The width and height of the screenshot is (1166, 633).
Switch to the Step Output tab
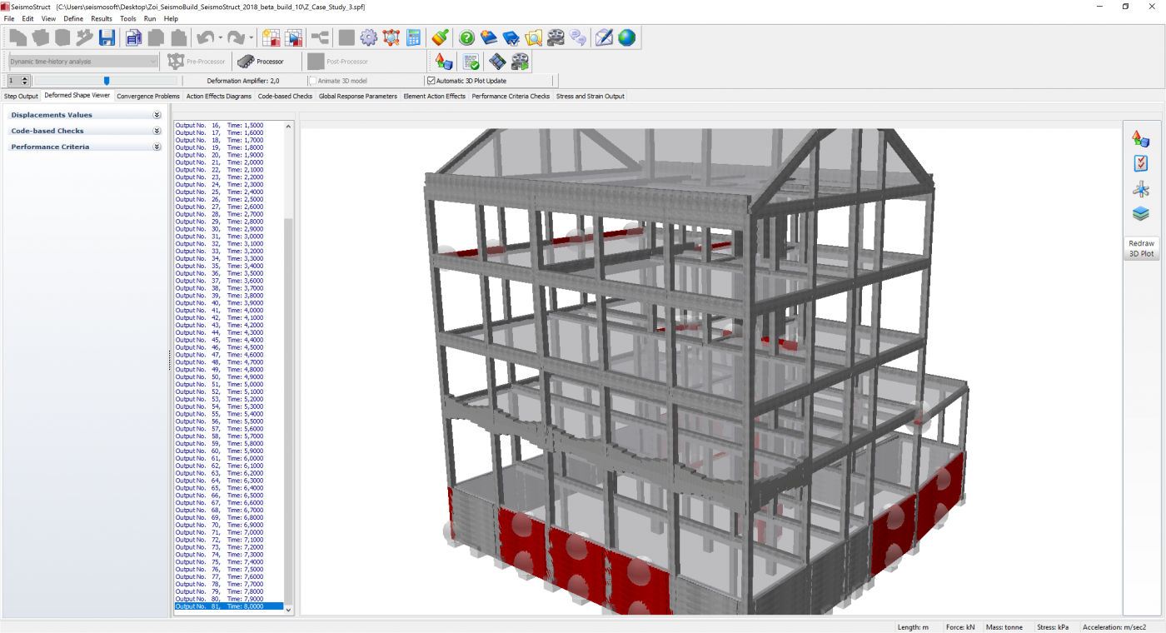click(21, 97)
